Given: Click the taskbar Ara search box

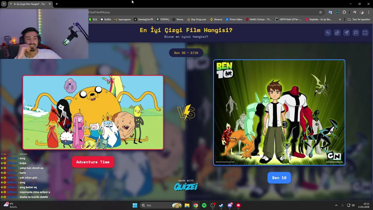Looking at the screenshot, I should [161, 205].
